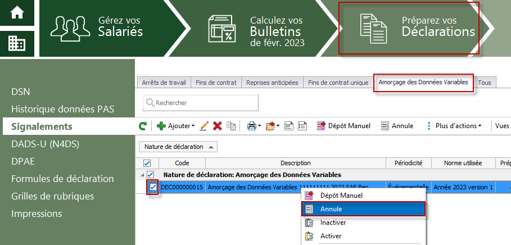This screenshot has height=245, width=511.
Task: Delete entry using red X icon
Action: tap(218, 126)
